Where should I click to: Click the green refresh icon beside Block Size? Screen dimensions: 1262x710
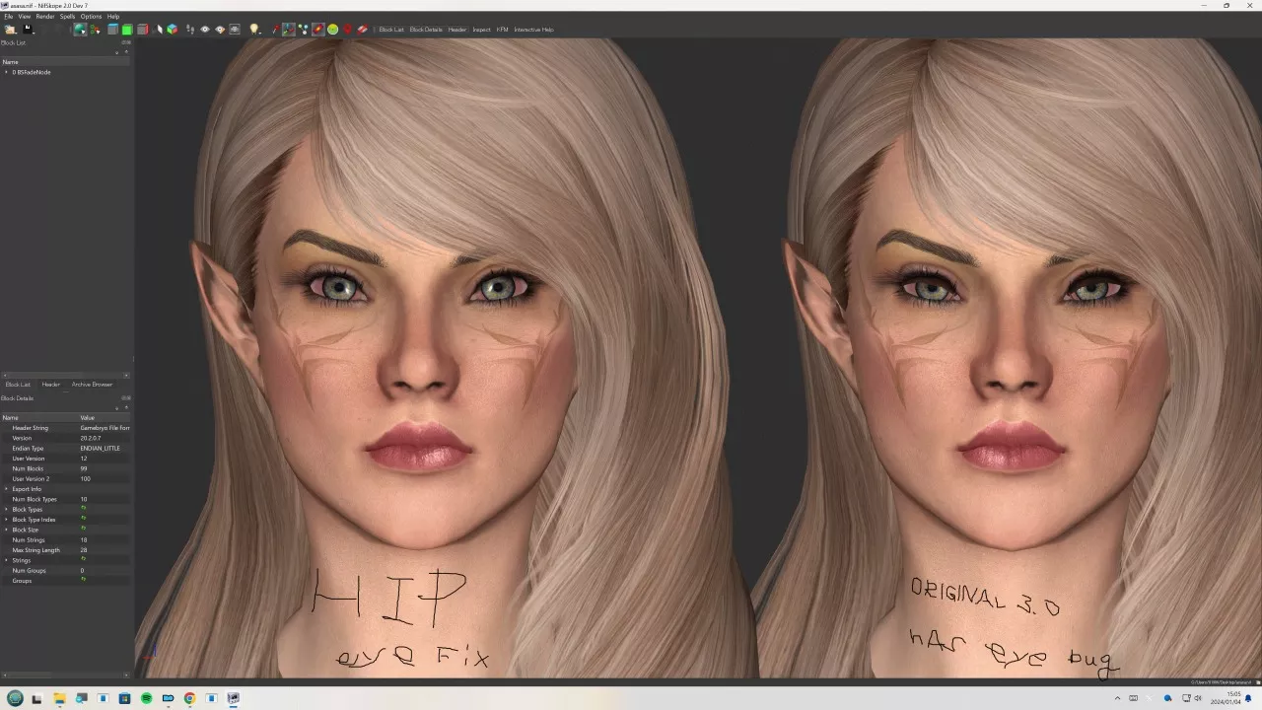pos(83,530)
